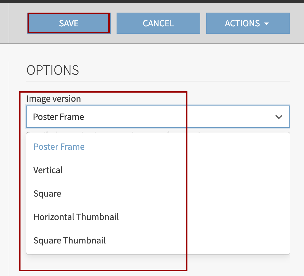
Task: Select the Vertical option in the list
Action: tap(48, 170)
